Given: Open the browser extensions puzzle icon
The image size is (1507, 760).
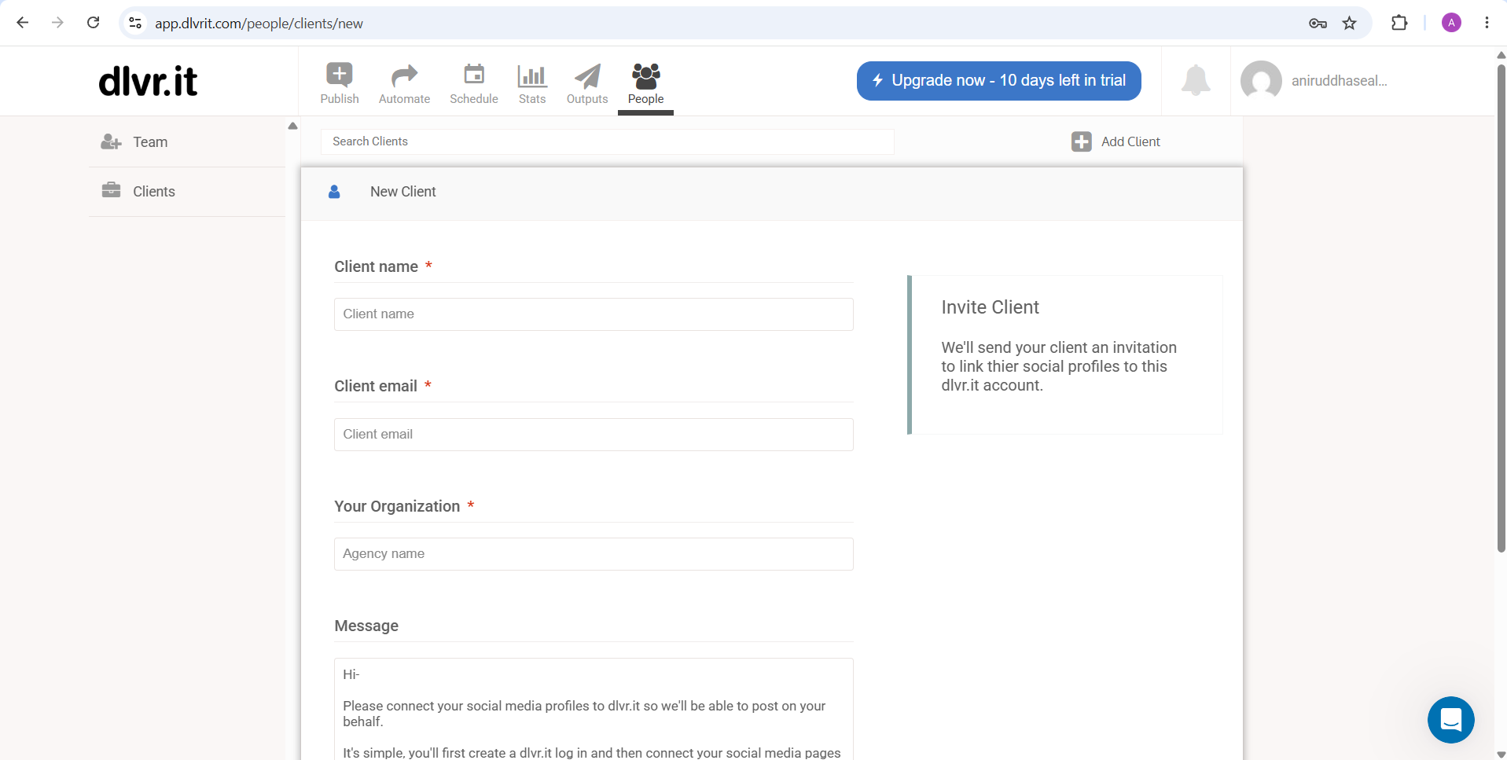Looking at the screenshot, I should 1399,23.
